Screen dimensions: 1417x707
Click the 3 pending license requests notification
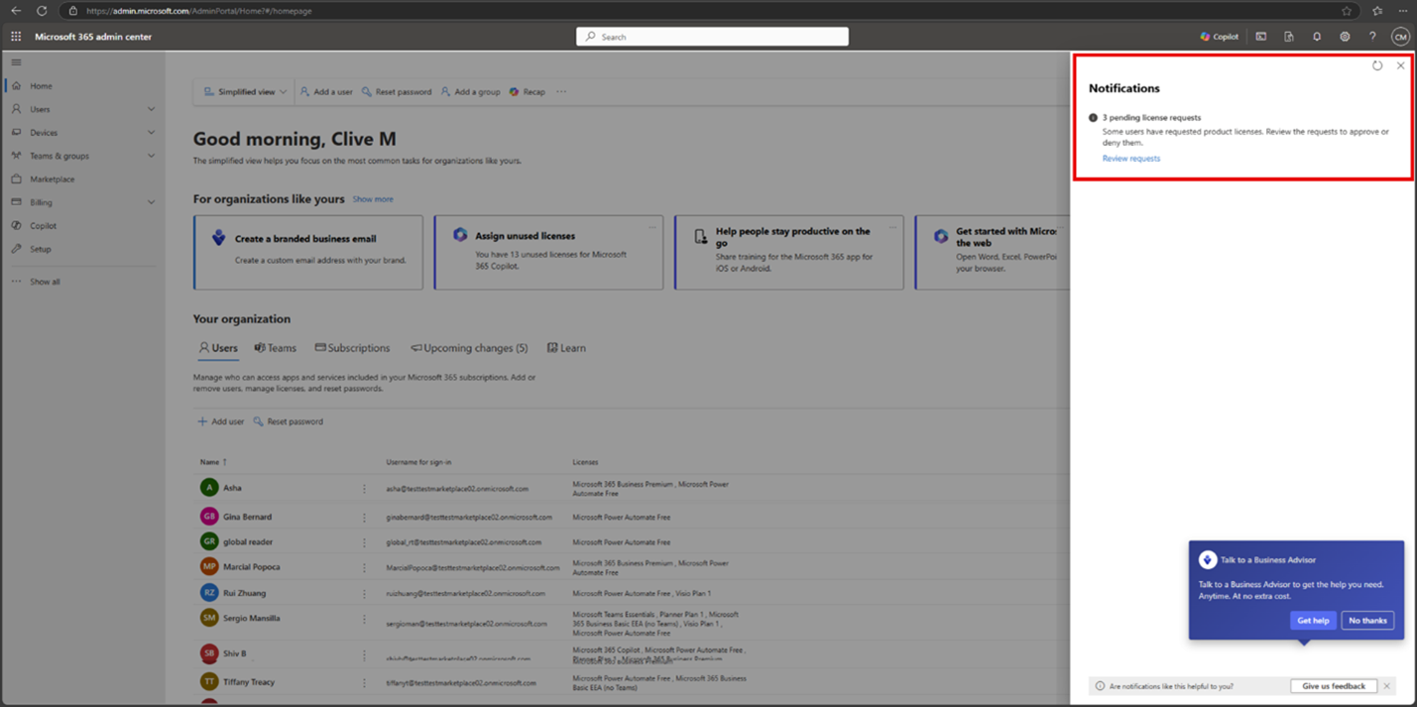click(1151, 118)
